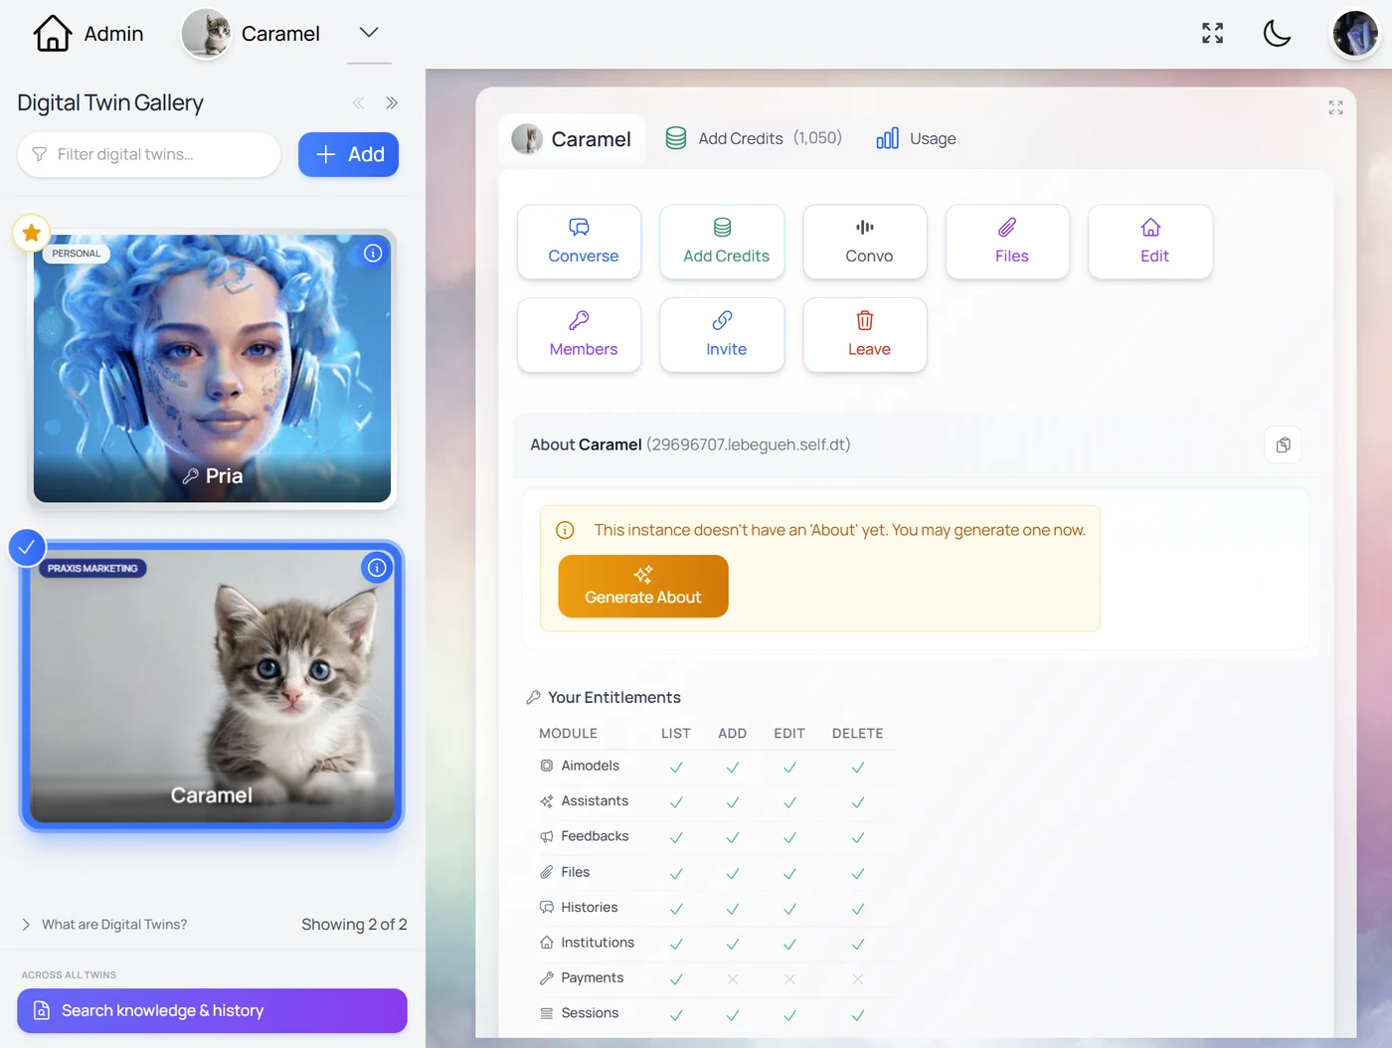1392x1048 pixels.
Task: Go to Admin home icon
Action: (52, 33)
